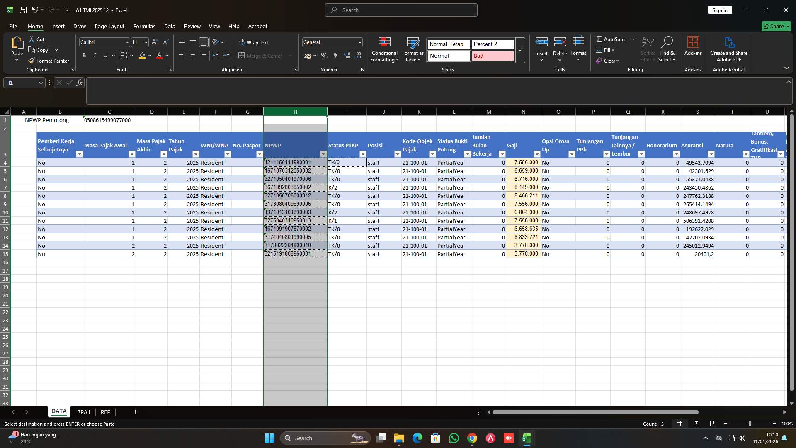Click Create and Share Adobe PDF
The width and height of the screenshot is (796, 448).
729,50
